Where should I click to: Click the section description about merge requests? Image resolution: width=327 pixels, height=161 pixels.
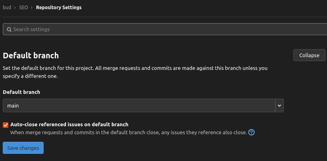135,72
